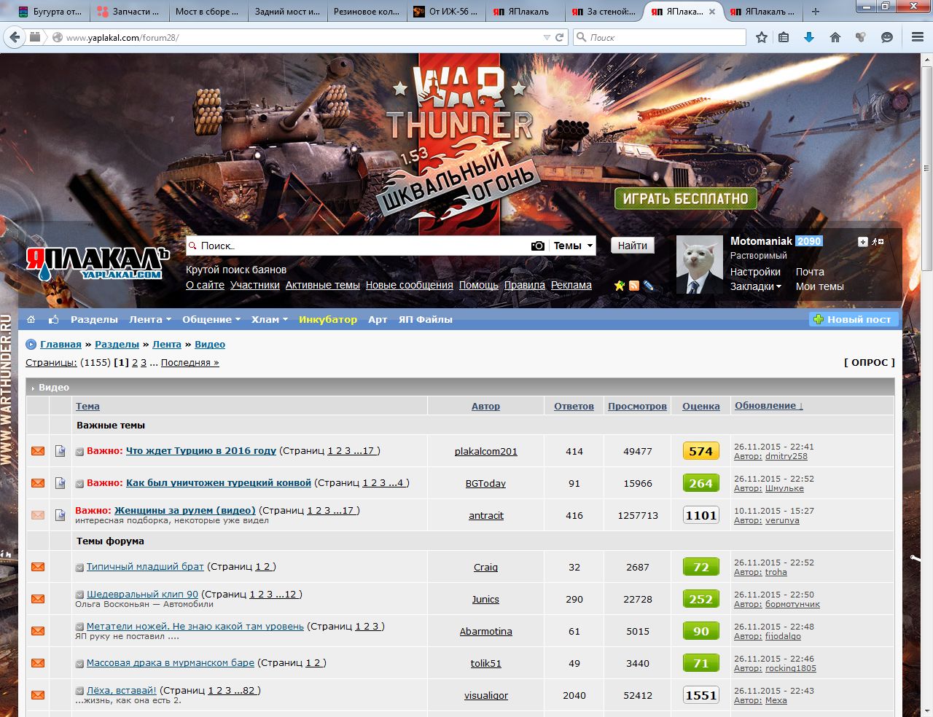Log out using the running man icon
933x717 pixels.
pos(878,242)
